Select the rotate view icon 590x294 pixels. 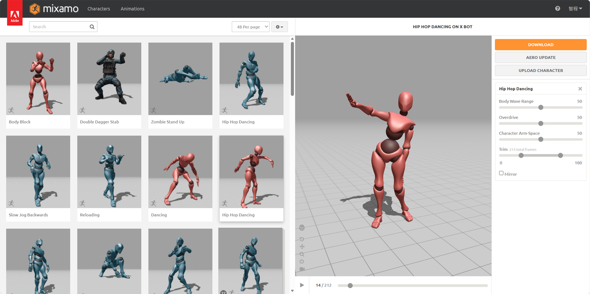tap(302, 239)
